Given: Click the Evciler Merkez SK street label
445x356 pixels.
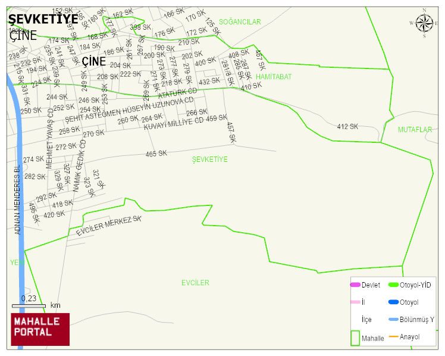Looking at the screenshot, I should (x=109, y=226).
